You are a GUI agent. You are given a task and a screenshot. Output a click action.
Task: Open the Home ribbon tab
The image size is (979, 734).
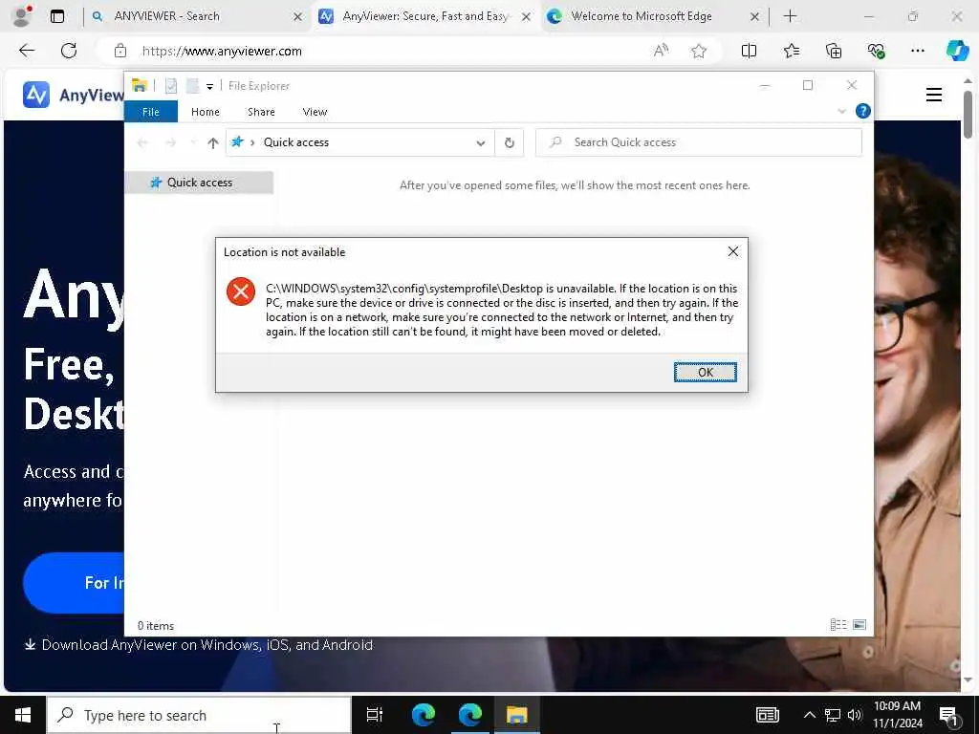(x=206, y=112)
